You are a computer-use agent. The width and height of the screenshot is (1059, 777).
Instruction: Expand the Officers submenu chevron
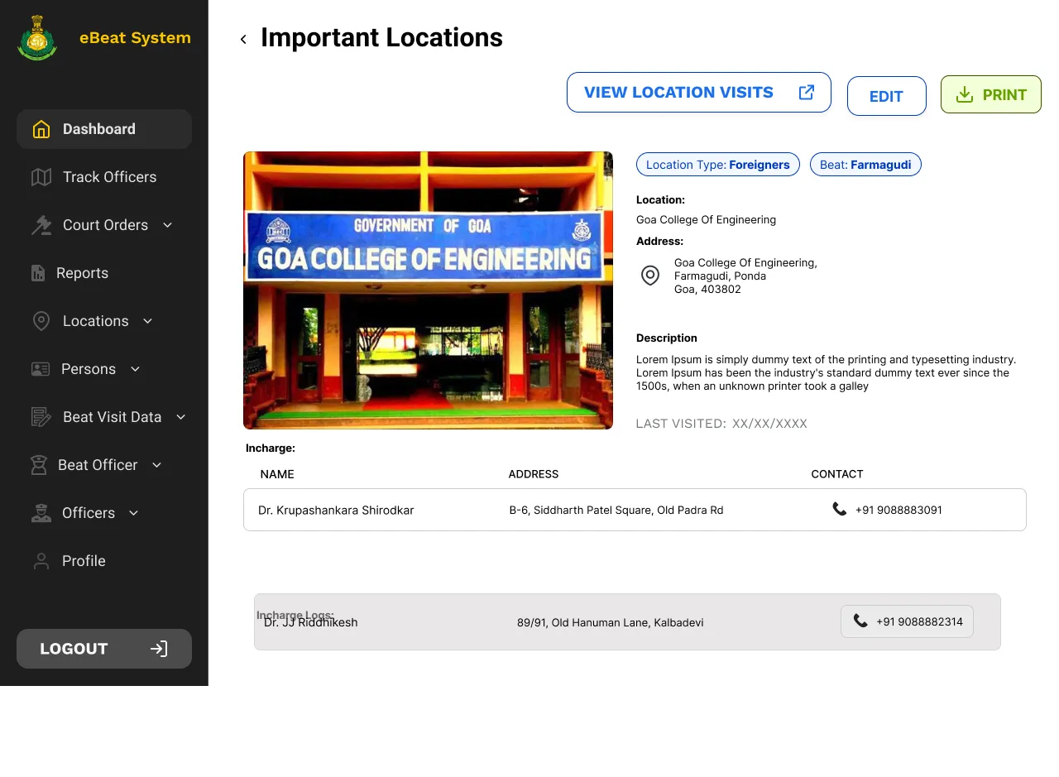click(134, 513)
